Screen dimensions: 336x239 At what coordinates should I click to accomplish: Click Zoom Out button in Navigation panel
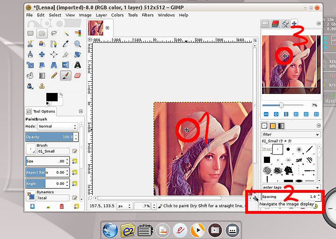[266, 114]
